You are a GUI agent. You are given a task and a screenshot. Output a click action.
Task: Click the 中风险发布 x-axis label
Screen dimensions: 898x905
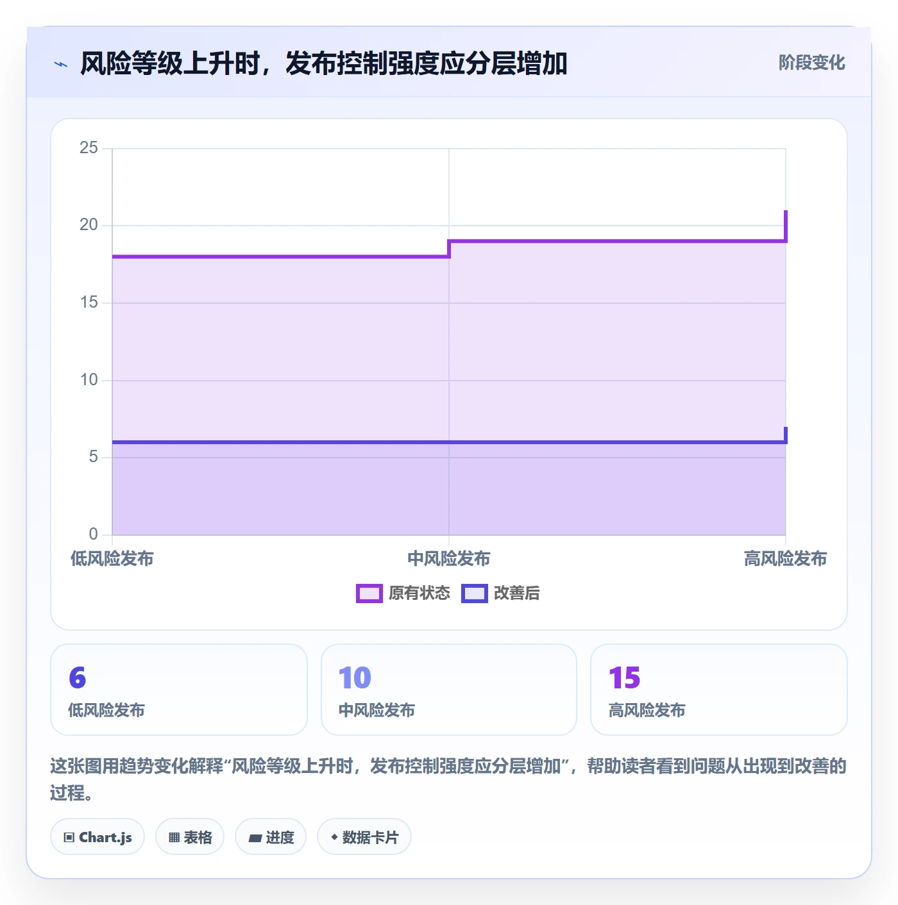click(449, 559)
